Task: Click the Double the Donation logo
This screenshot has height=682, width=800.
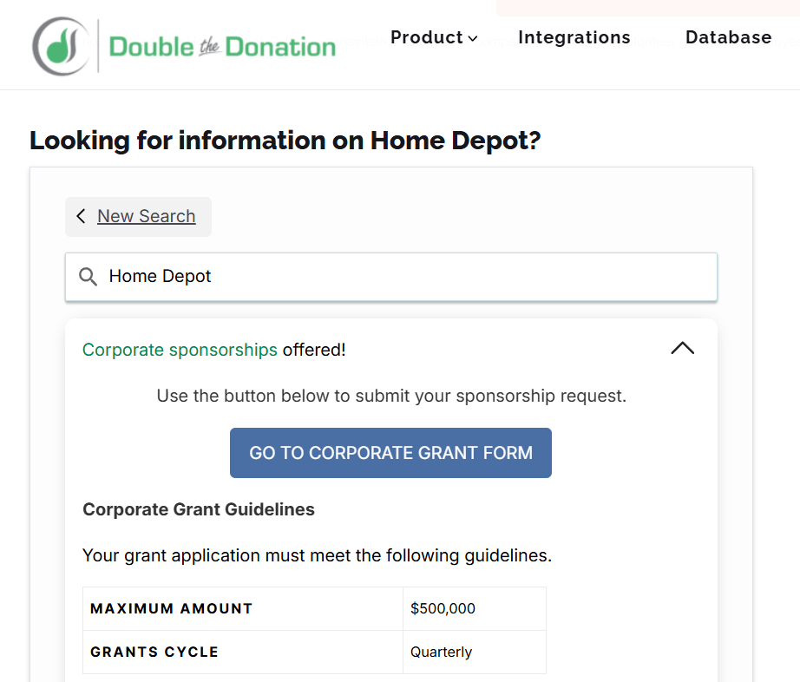Action: [182, 45]
